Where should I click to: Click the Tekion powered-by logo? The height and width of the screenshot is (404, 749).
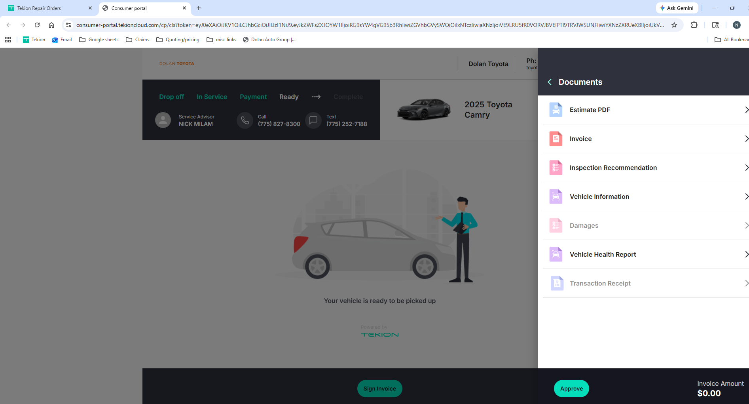[379, 335]
